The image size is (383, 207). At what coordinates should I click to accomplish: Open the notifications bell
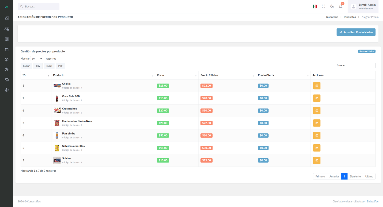point(341,6)
